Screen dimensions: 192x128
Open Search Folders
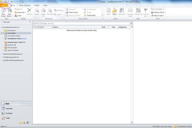(x=13, y=50)
